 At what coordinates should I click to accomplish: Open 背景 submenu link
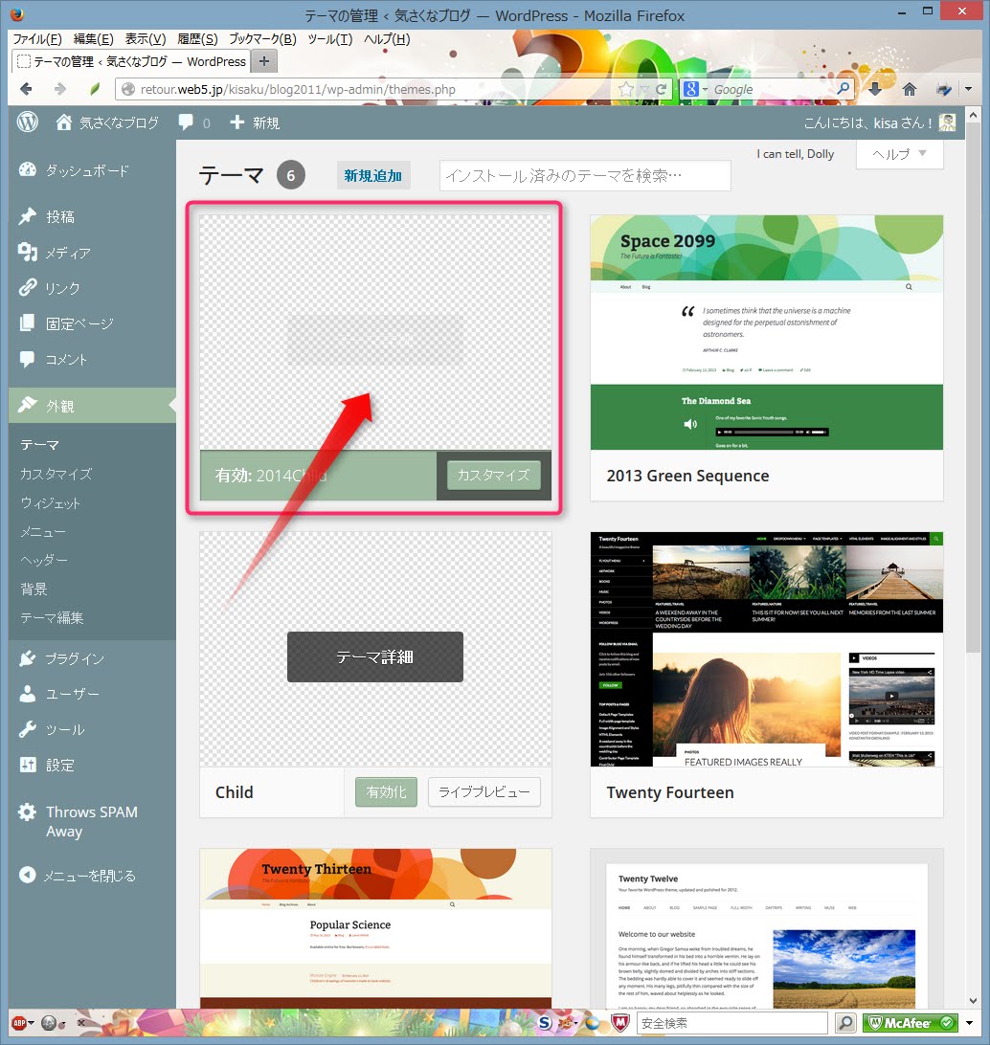[x=34, y=589]
